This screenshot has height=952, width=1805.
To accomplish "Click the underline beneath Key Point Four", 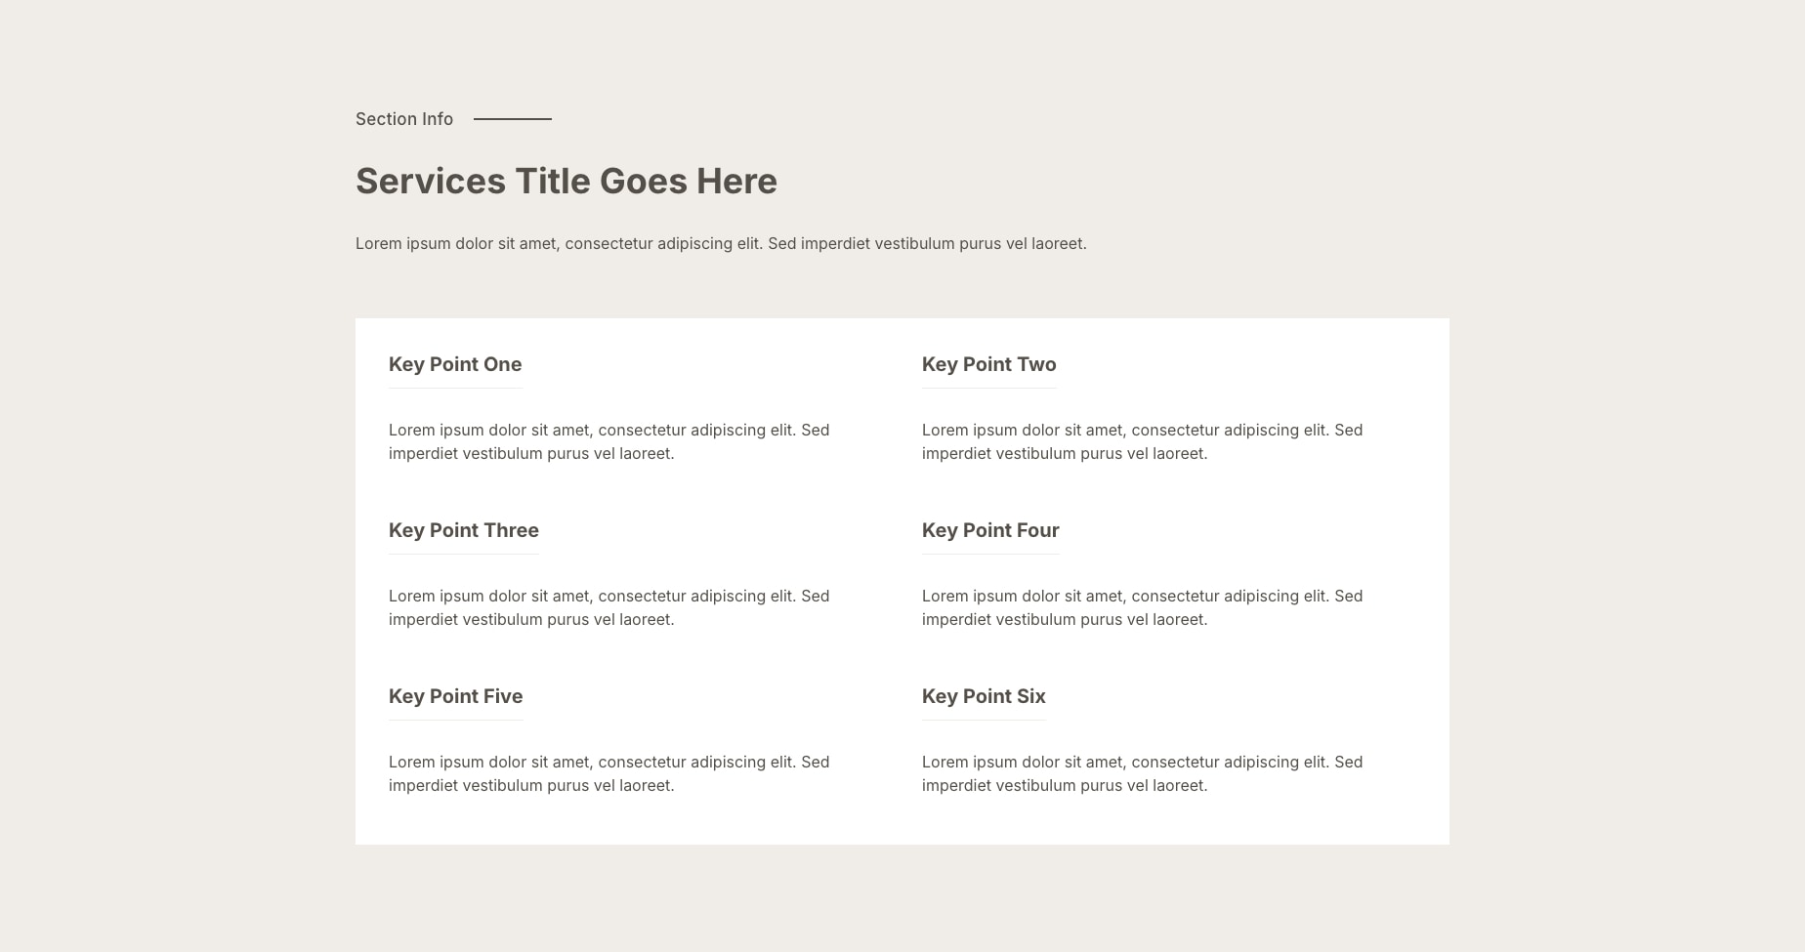I will tap(990, 554).
